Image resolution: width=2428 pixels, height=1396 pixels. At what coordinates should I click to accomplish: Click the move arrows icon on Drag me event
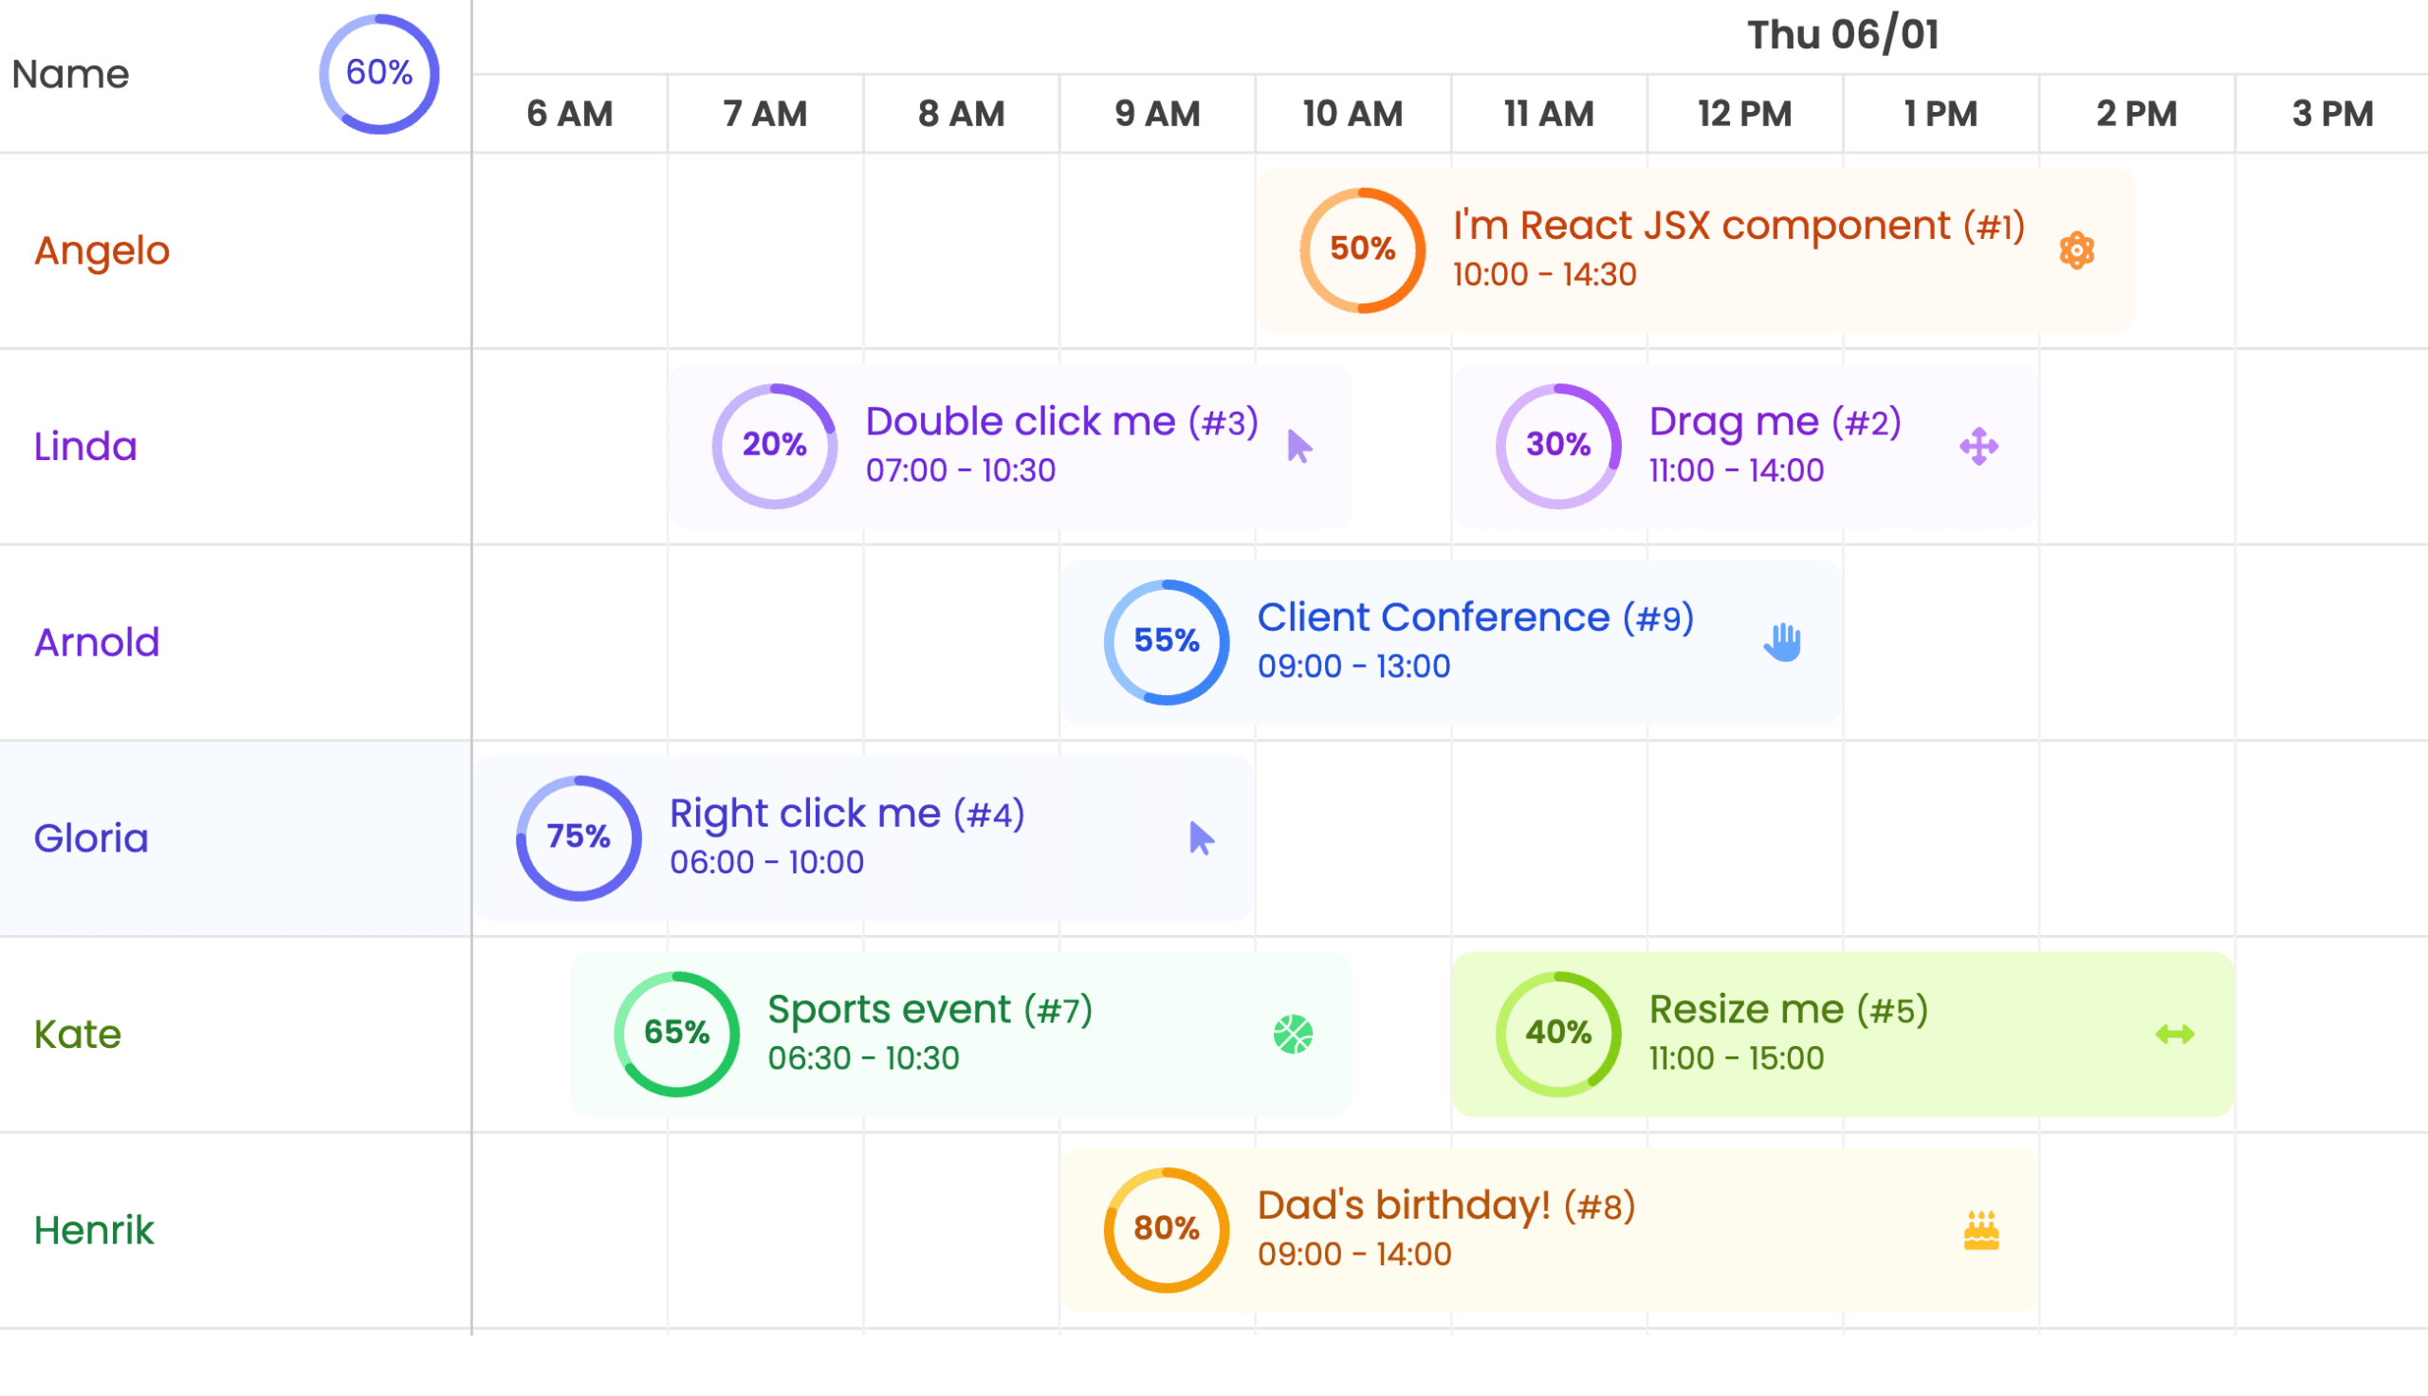click(x=1978, y=447)
